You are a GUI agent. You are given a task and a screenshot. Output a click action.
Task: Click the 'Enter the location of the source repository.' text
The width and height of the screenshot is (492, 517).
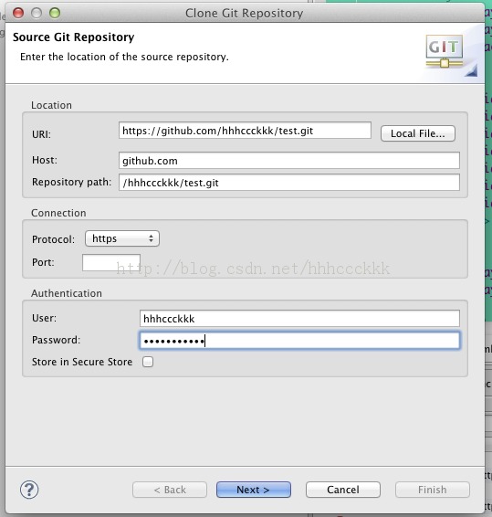pos(124,57)
